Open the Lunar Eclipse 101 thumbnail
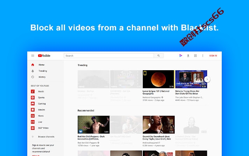The height and width of the screenshot is (156, 249). [x=158, y=79]
